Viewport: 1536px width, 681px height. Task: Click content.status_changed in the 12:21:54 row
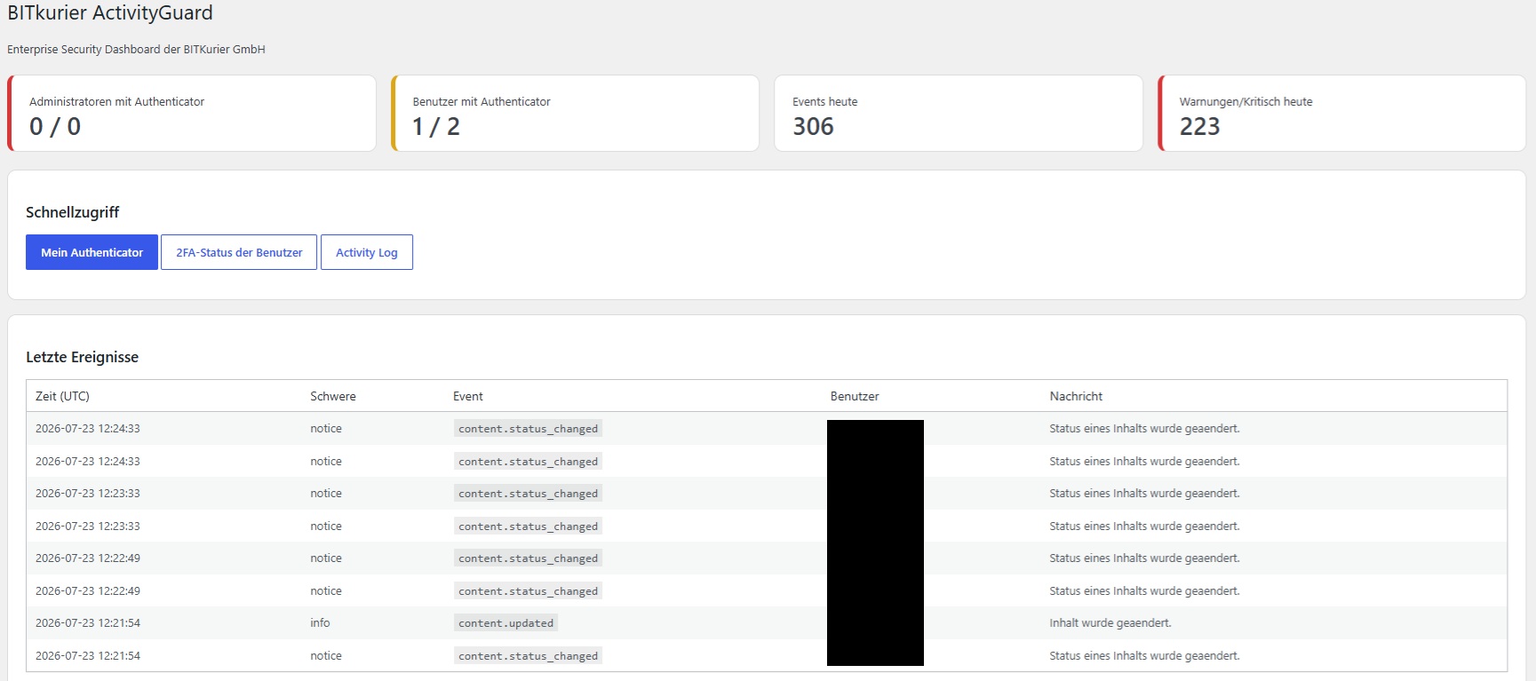tap(528, 656)
